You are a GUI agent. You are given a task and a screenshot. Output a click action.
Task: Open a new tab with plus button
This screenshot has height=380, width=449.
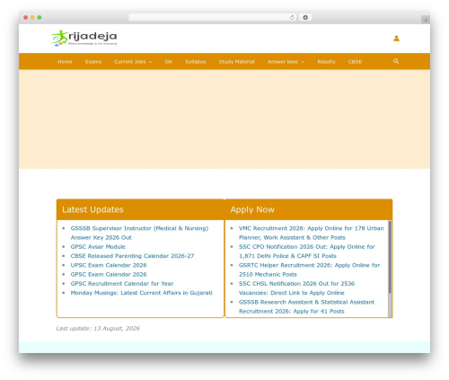coord(426,20)
